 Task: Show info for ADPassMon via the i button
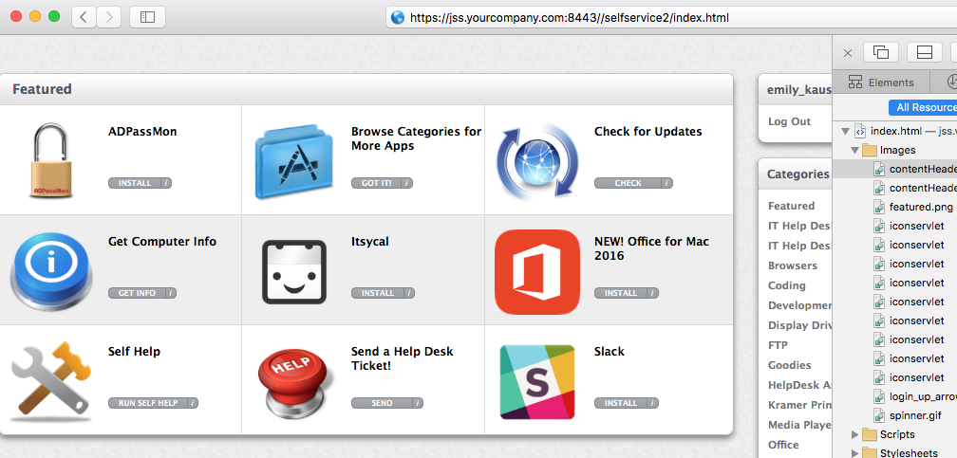(x=166, y=183)
